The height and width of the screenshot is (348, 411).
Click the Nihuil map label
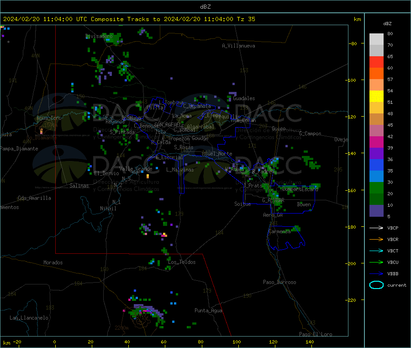(108, 209)
